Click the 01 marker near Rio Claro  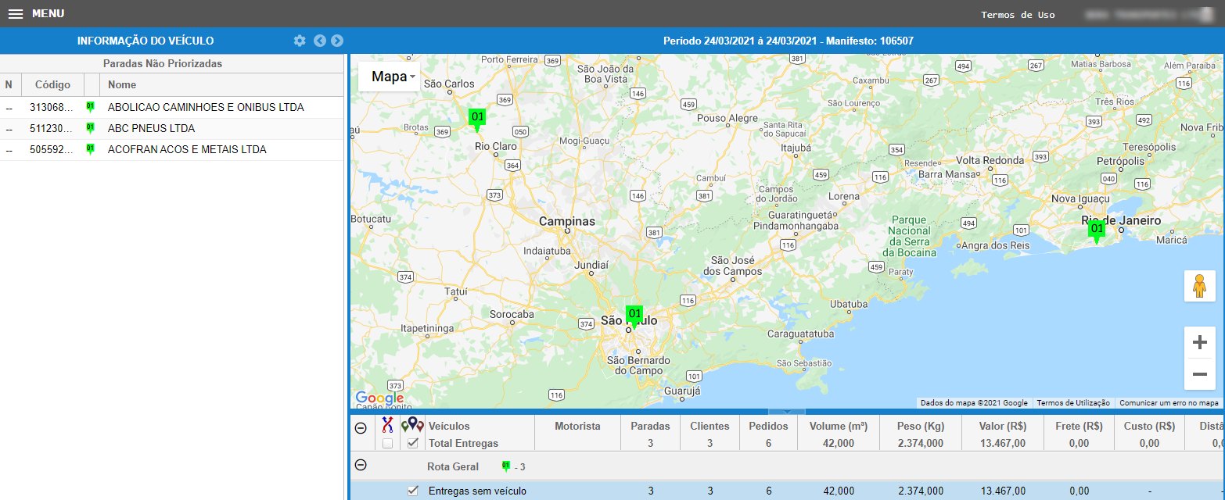pyautogui.click(x=477, y=120)
